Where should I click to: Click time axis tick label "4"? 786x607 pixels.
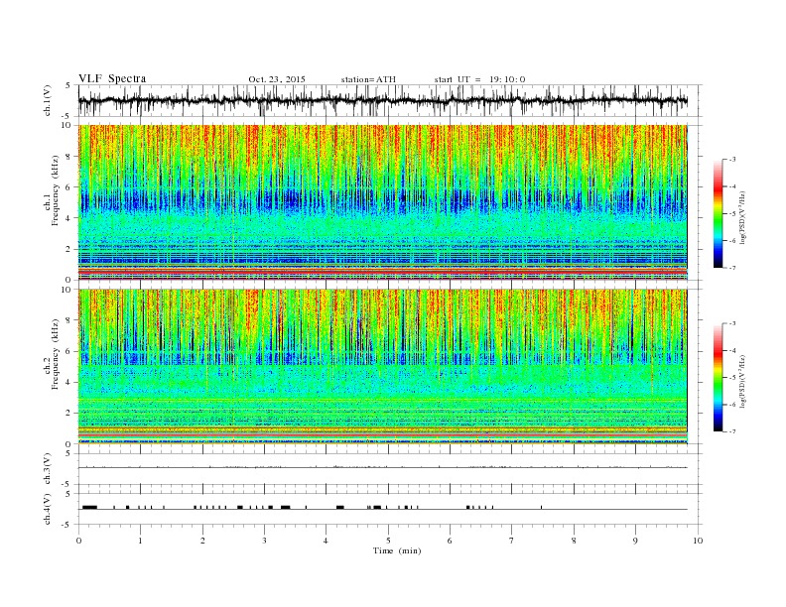click(x=326, y=541)
